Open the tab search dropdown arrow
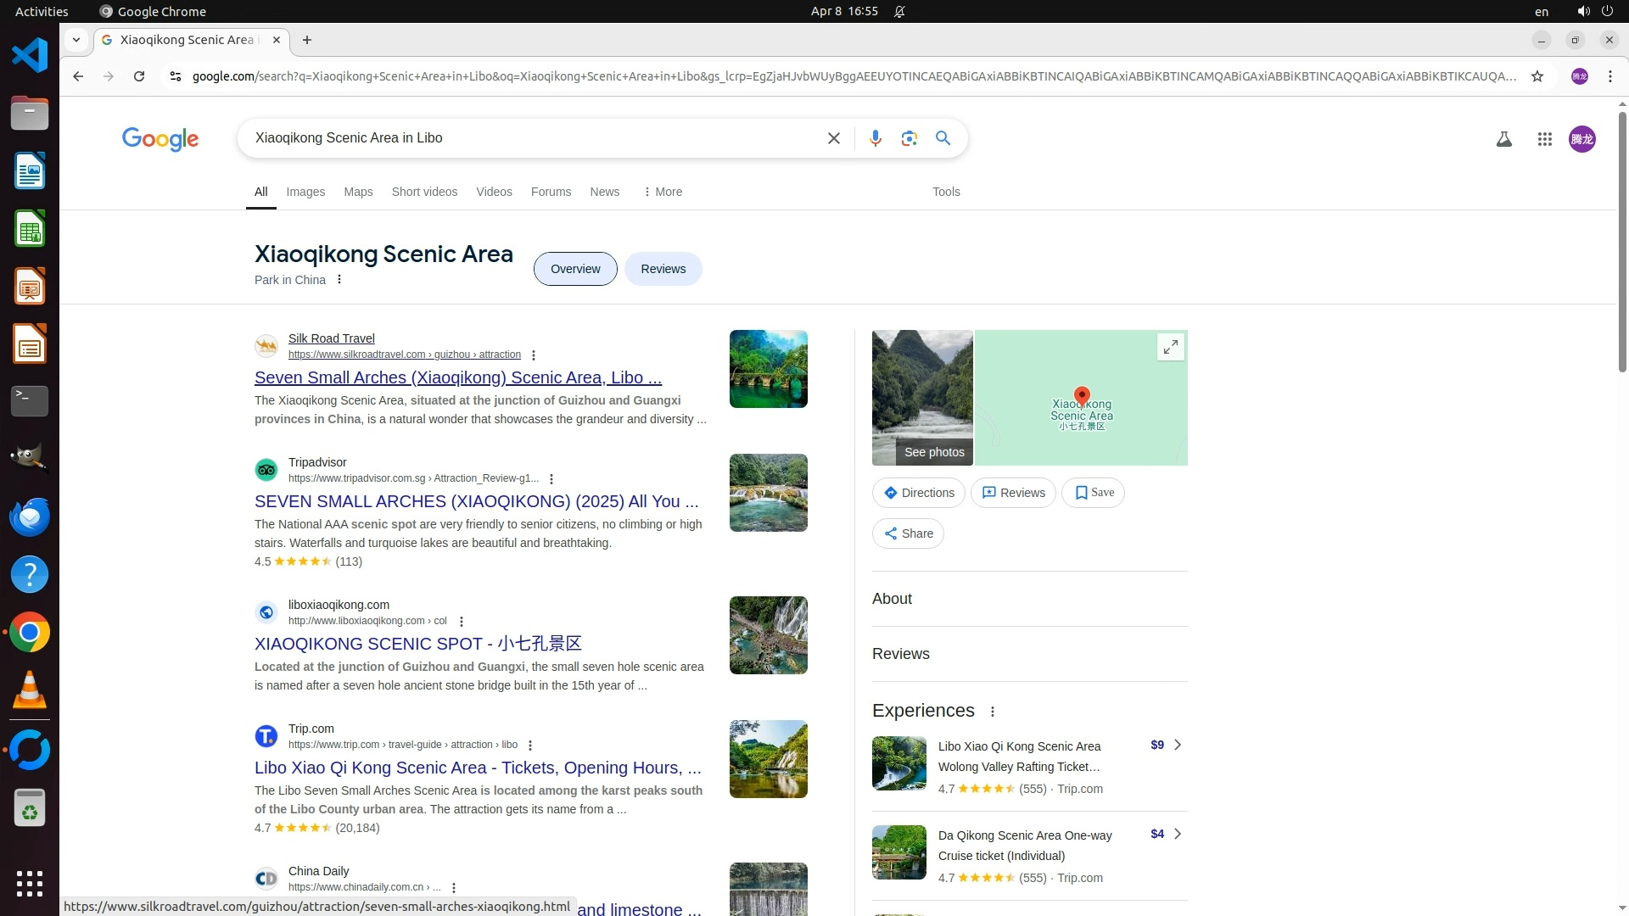The height and width of the screenshot is (916, 1629). coord(76,40)
